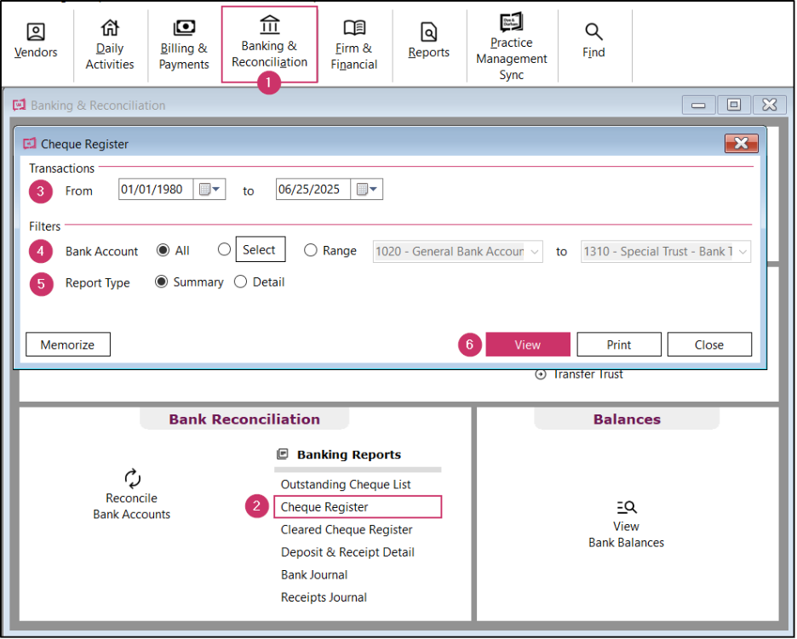The width and height of the screenshot is (797, 639).
Task: Close the Banking & Reconciliation window
Action: tap(770, 106)
